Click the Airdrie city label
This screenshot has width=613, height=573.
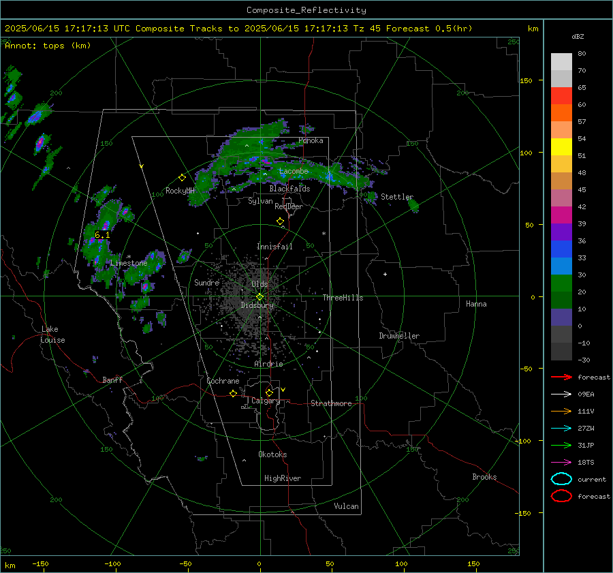[268, 364]
